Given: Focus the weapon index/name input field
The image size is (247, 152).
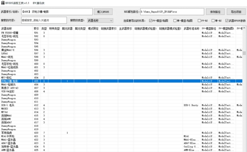Looking at the screenshot, I should (x=57, y=12).
